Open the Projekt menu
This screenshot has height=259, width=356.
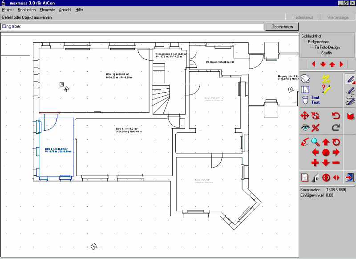click(x=8, y=9)
